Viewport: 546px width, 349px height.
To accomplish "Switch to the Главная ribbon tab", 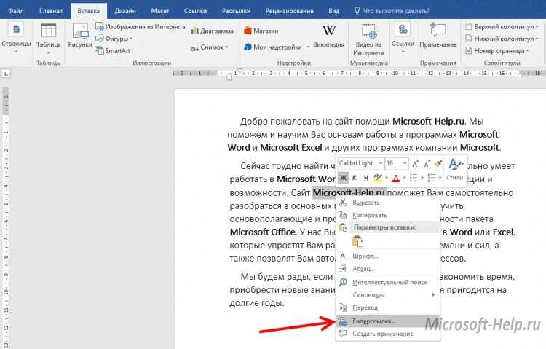I will [51, 11].
